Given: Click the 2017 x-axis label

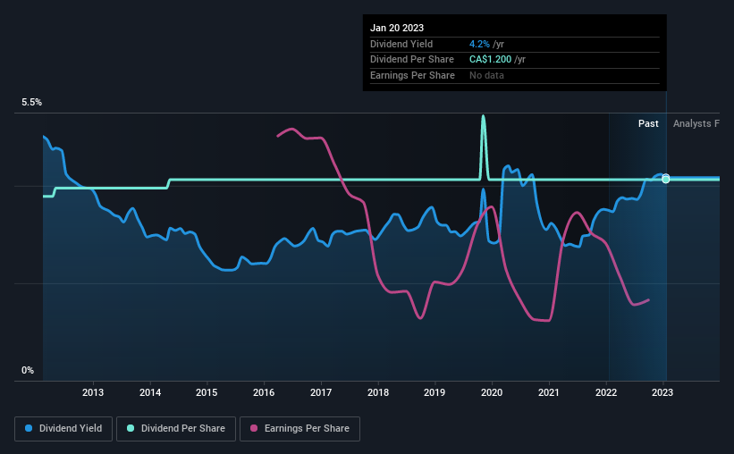Looking at the screenshot, I should pos(321,392).
